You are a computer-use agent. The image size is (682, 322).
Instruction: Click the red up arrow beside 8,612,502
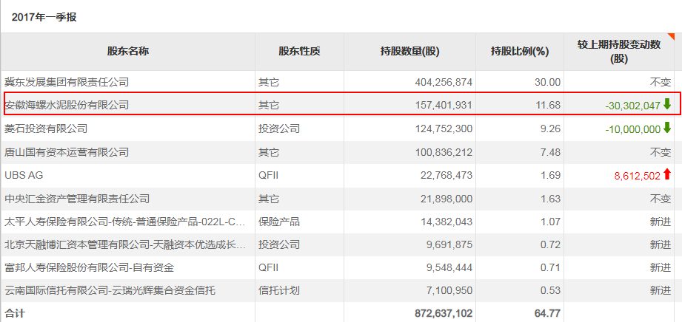(x=667, y=174)
